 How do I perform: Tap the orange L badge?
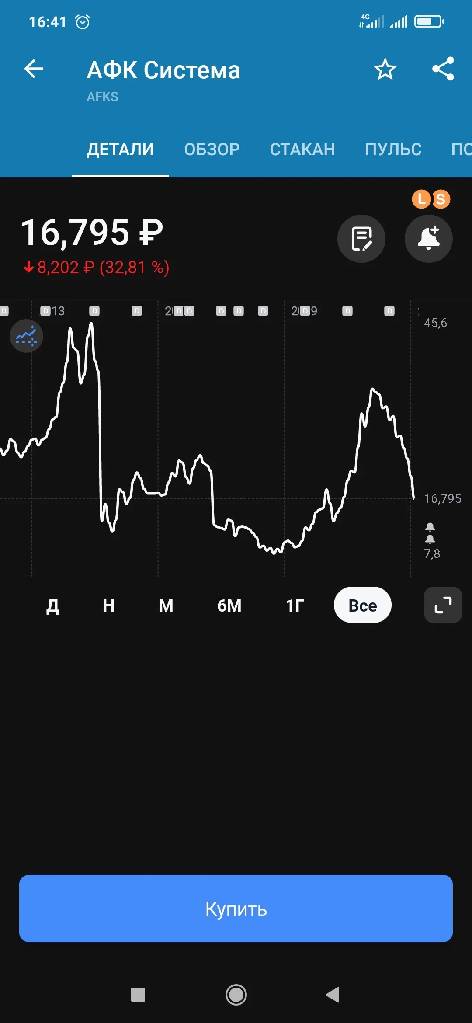pos(421,199)
